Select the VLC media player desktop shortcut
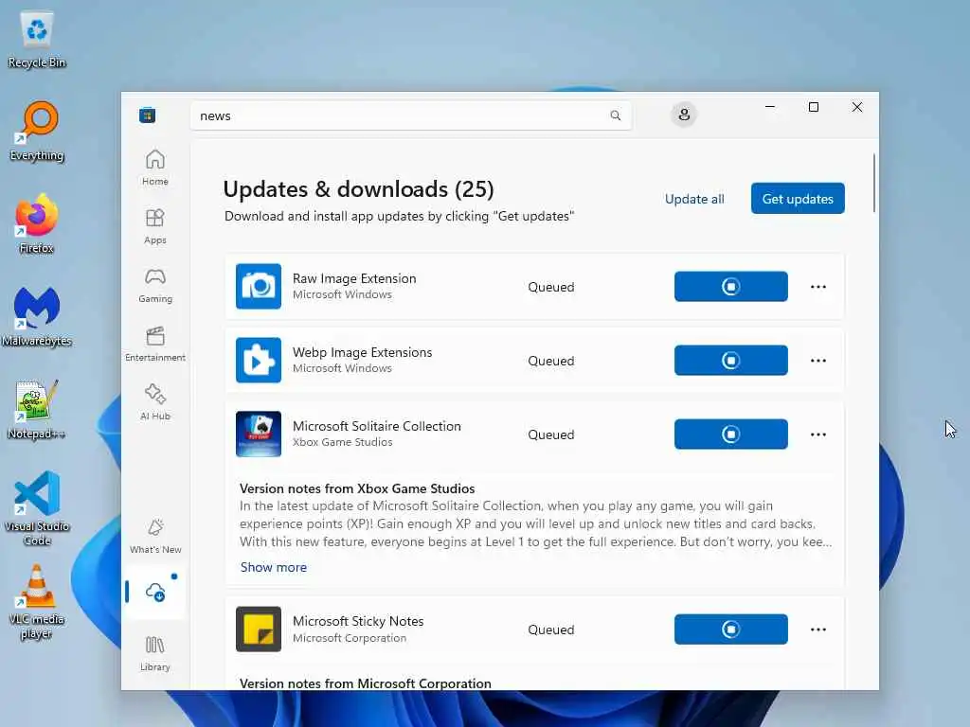The width and height of the screenshot is (970, 727). [37, 601]
